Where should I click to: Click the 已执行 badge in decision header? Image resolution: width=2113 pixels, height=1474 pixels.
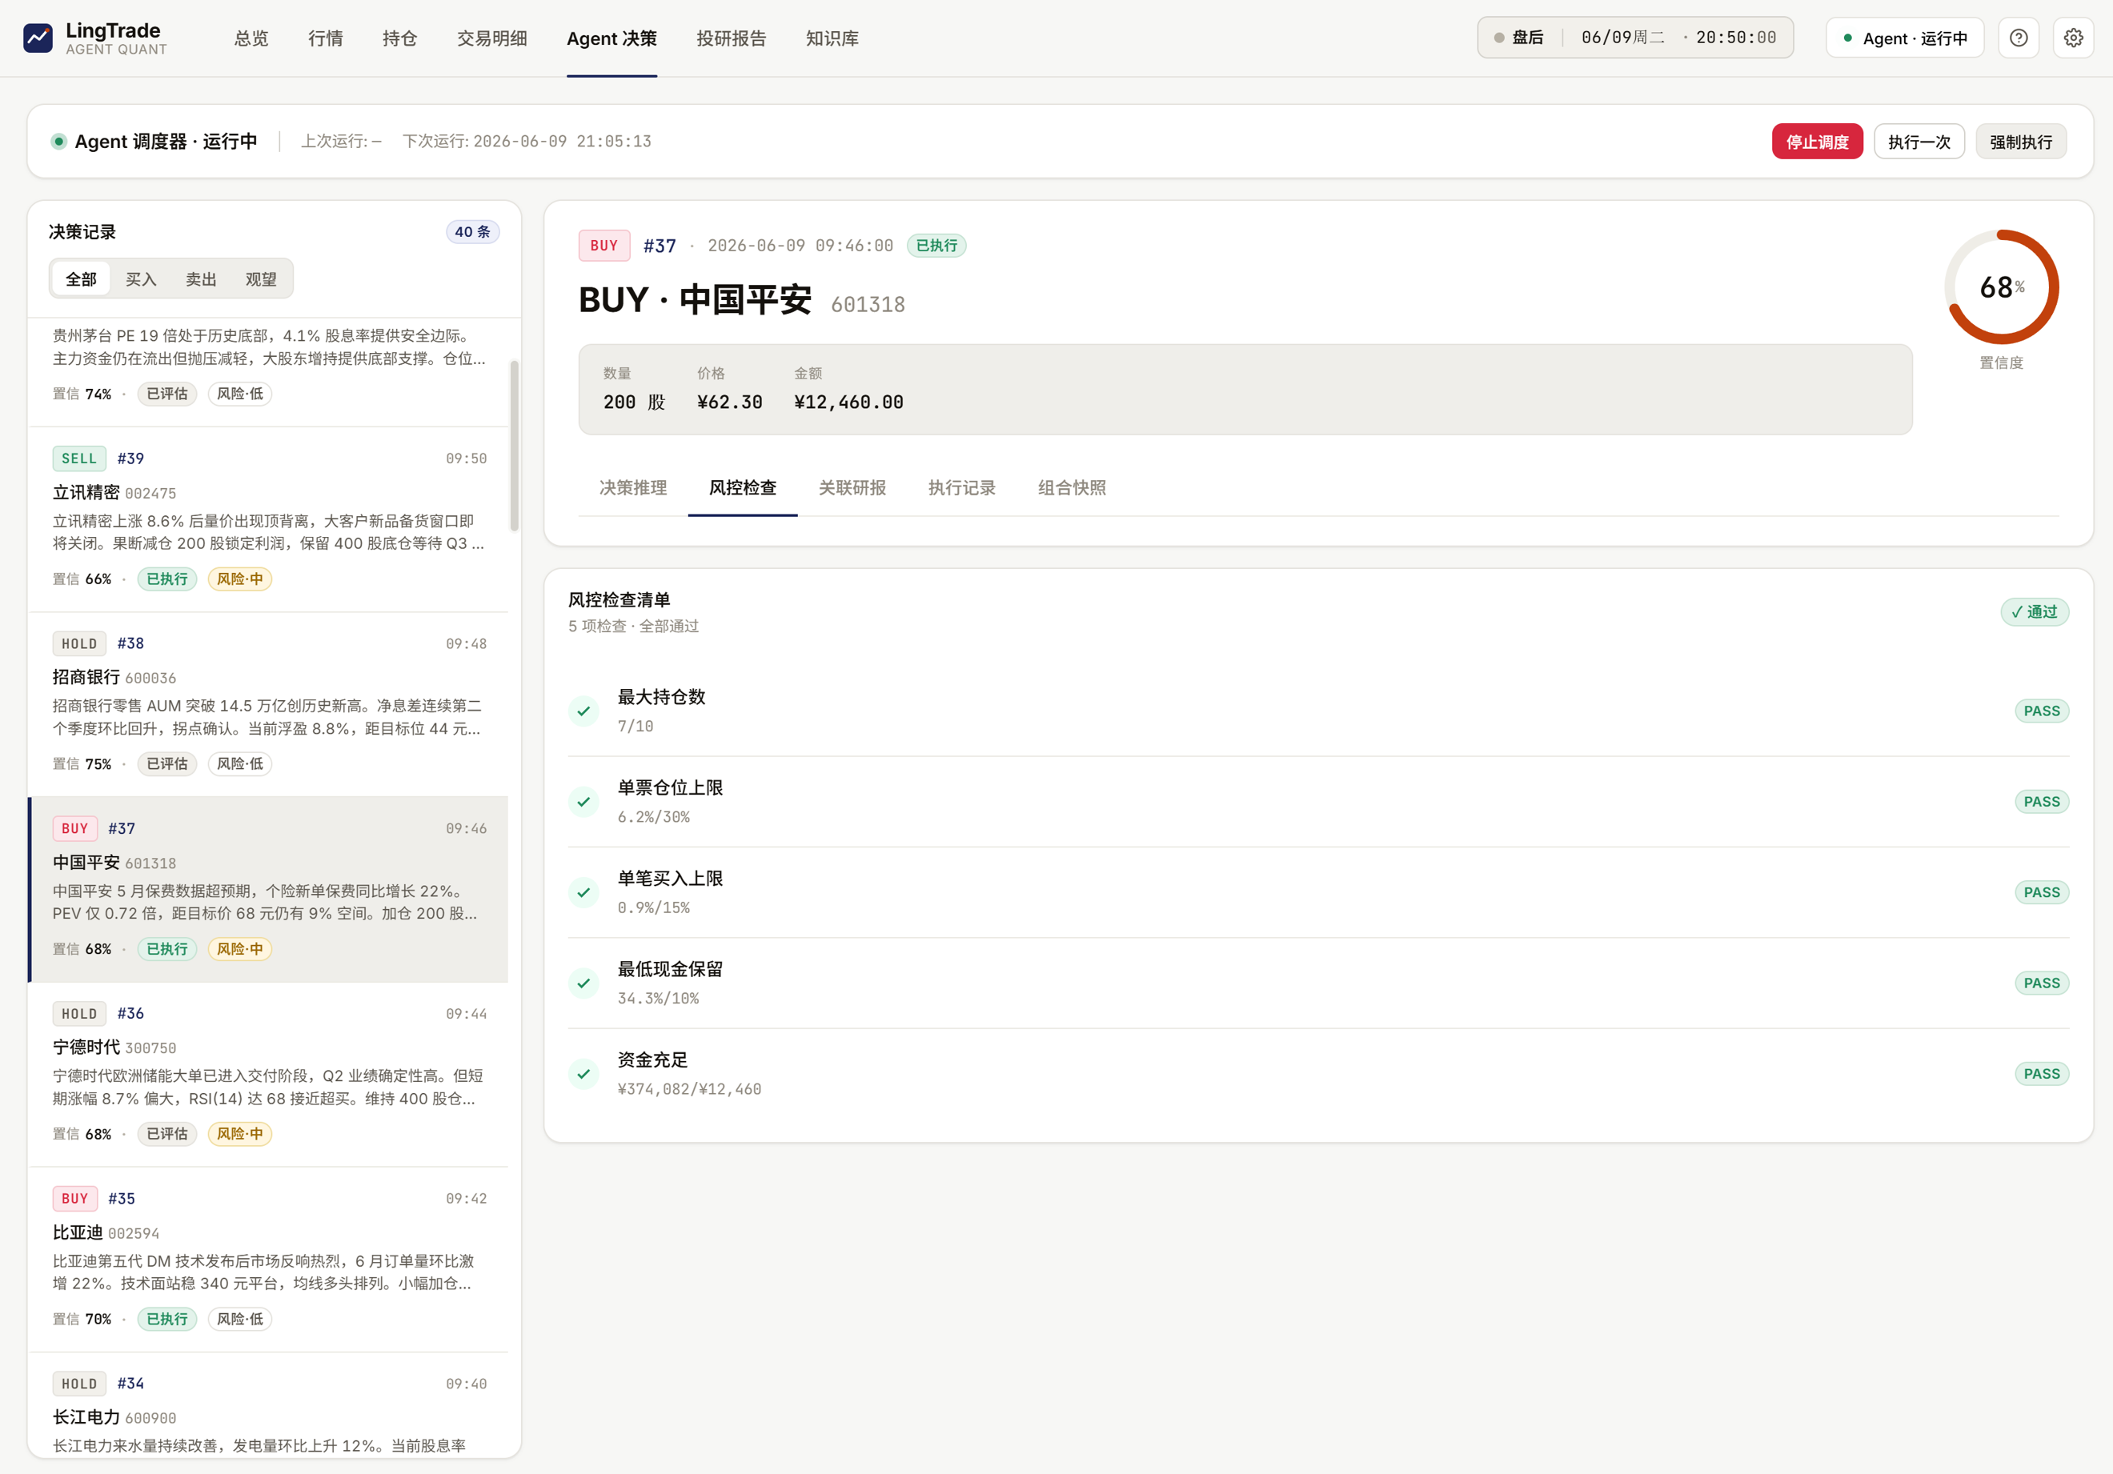937,246
